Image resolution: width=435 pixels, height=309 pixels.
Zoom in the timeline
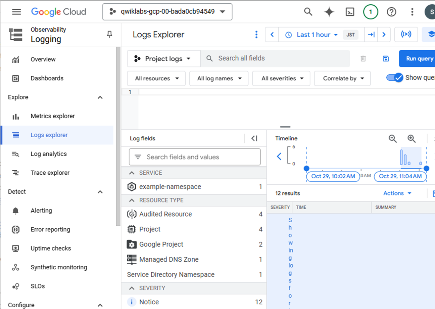point(412,138)
